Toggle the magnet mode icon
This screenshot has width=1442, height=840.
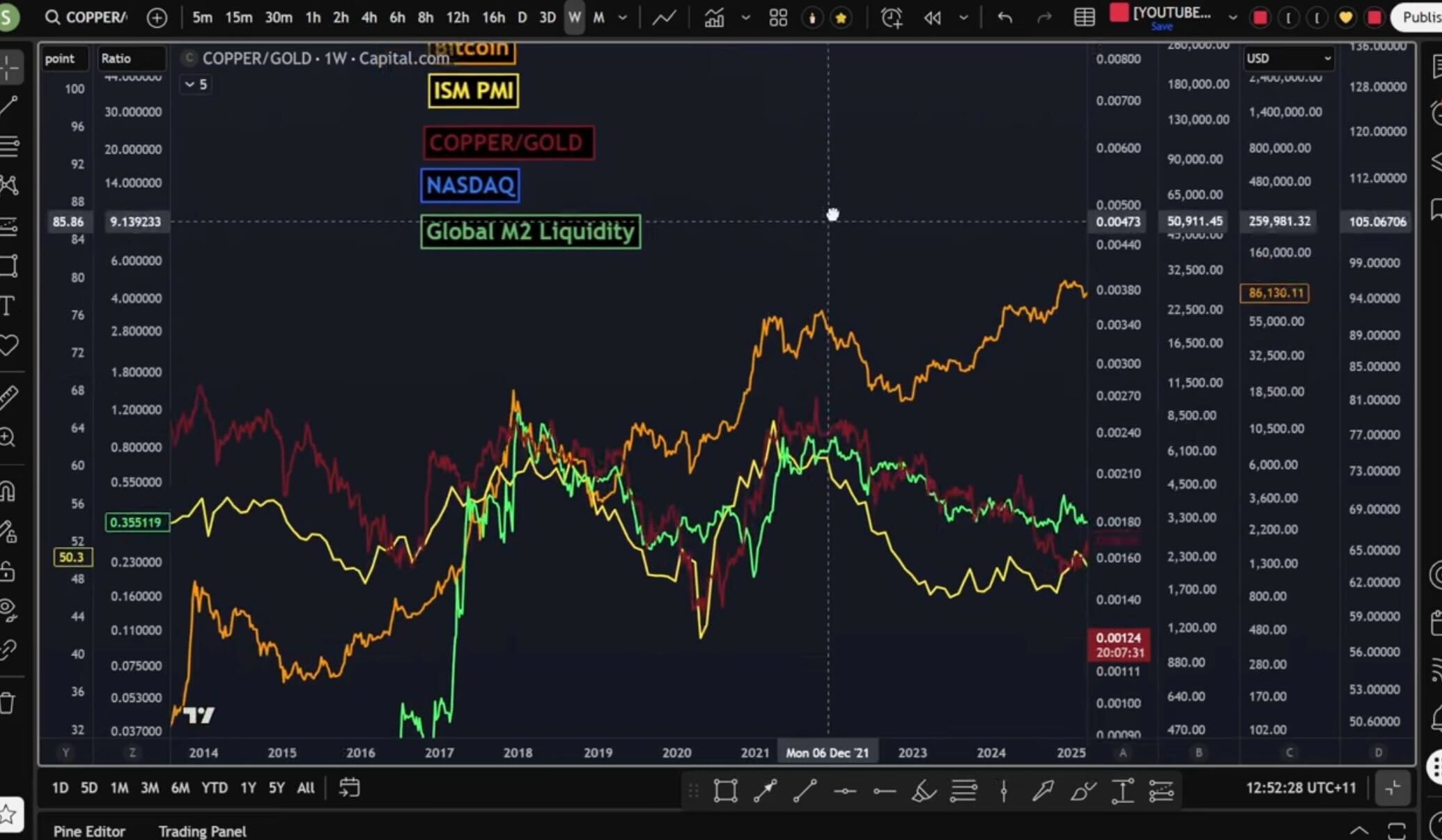pyautogui.click(x=8, y=491)
